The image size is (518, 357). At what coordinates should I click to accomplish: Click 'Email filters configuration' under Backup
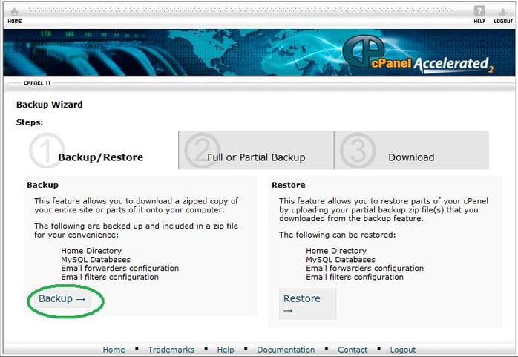110,277
